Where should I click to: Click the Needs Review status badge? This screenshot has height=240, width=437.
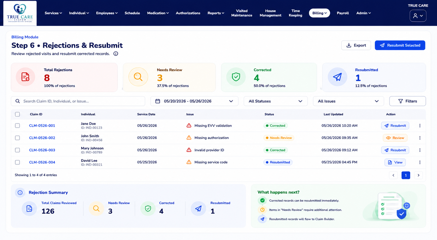[279, 138]
